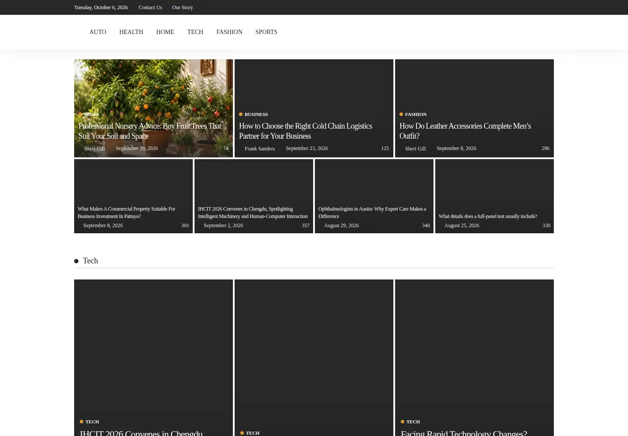Open the IHCIT 2026 Chengdu article in the small card
628x436 pixels.
point(253,212)
